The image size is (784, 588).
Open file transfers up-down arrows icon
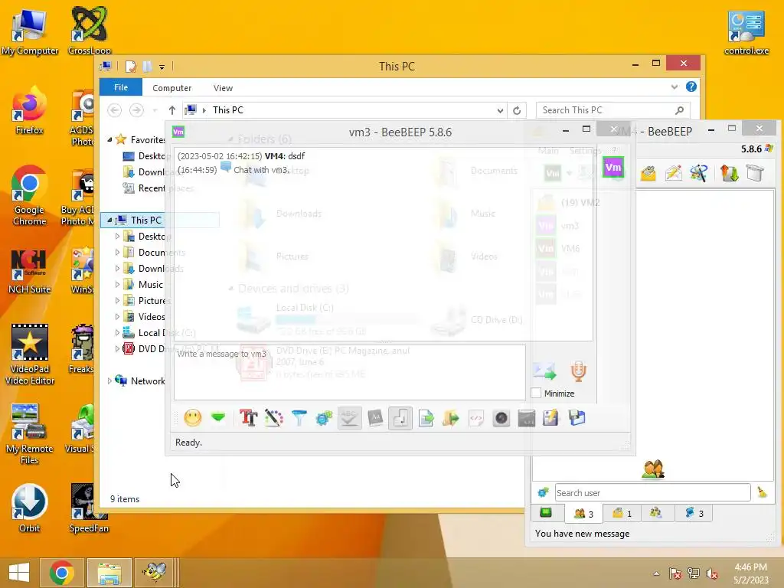point(729,173)
